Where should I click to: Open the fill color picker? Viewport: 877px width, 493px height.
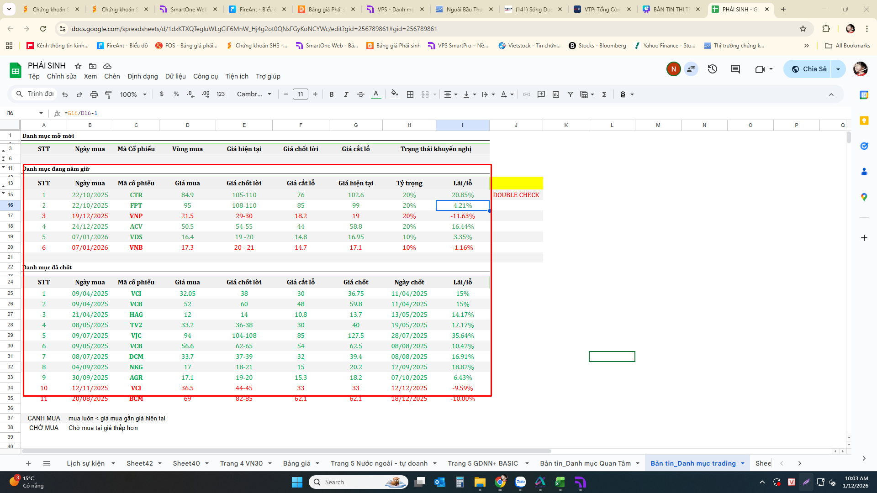[x=395, y=94]
